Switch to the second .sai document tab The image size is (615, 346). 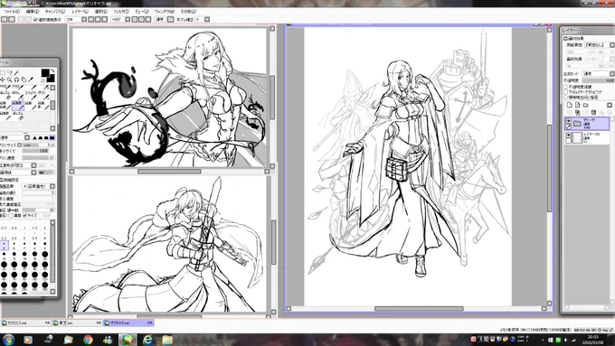click(x=77, y=323)
